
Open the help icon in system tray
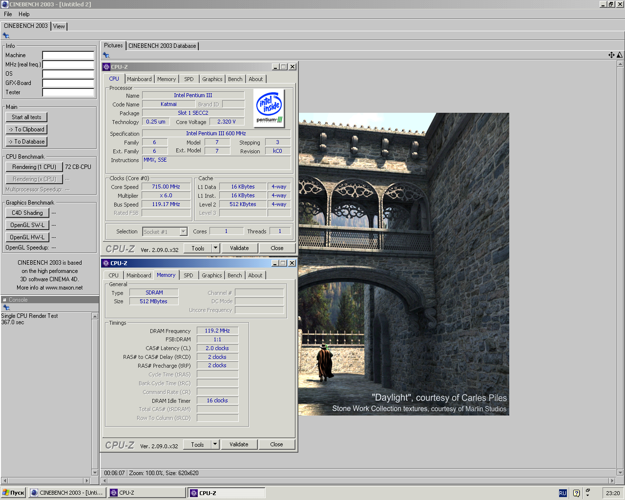point(576,493)
